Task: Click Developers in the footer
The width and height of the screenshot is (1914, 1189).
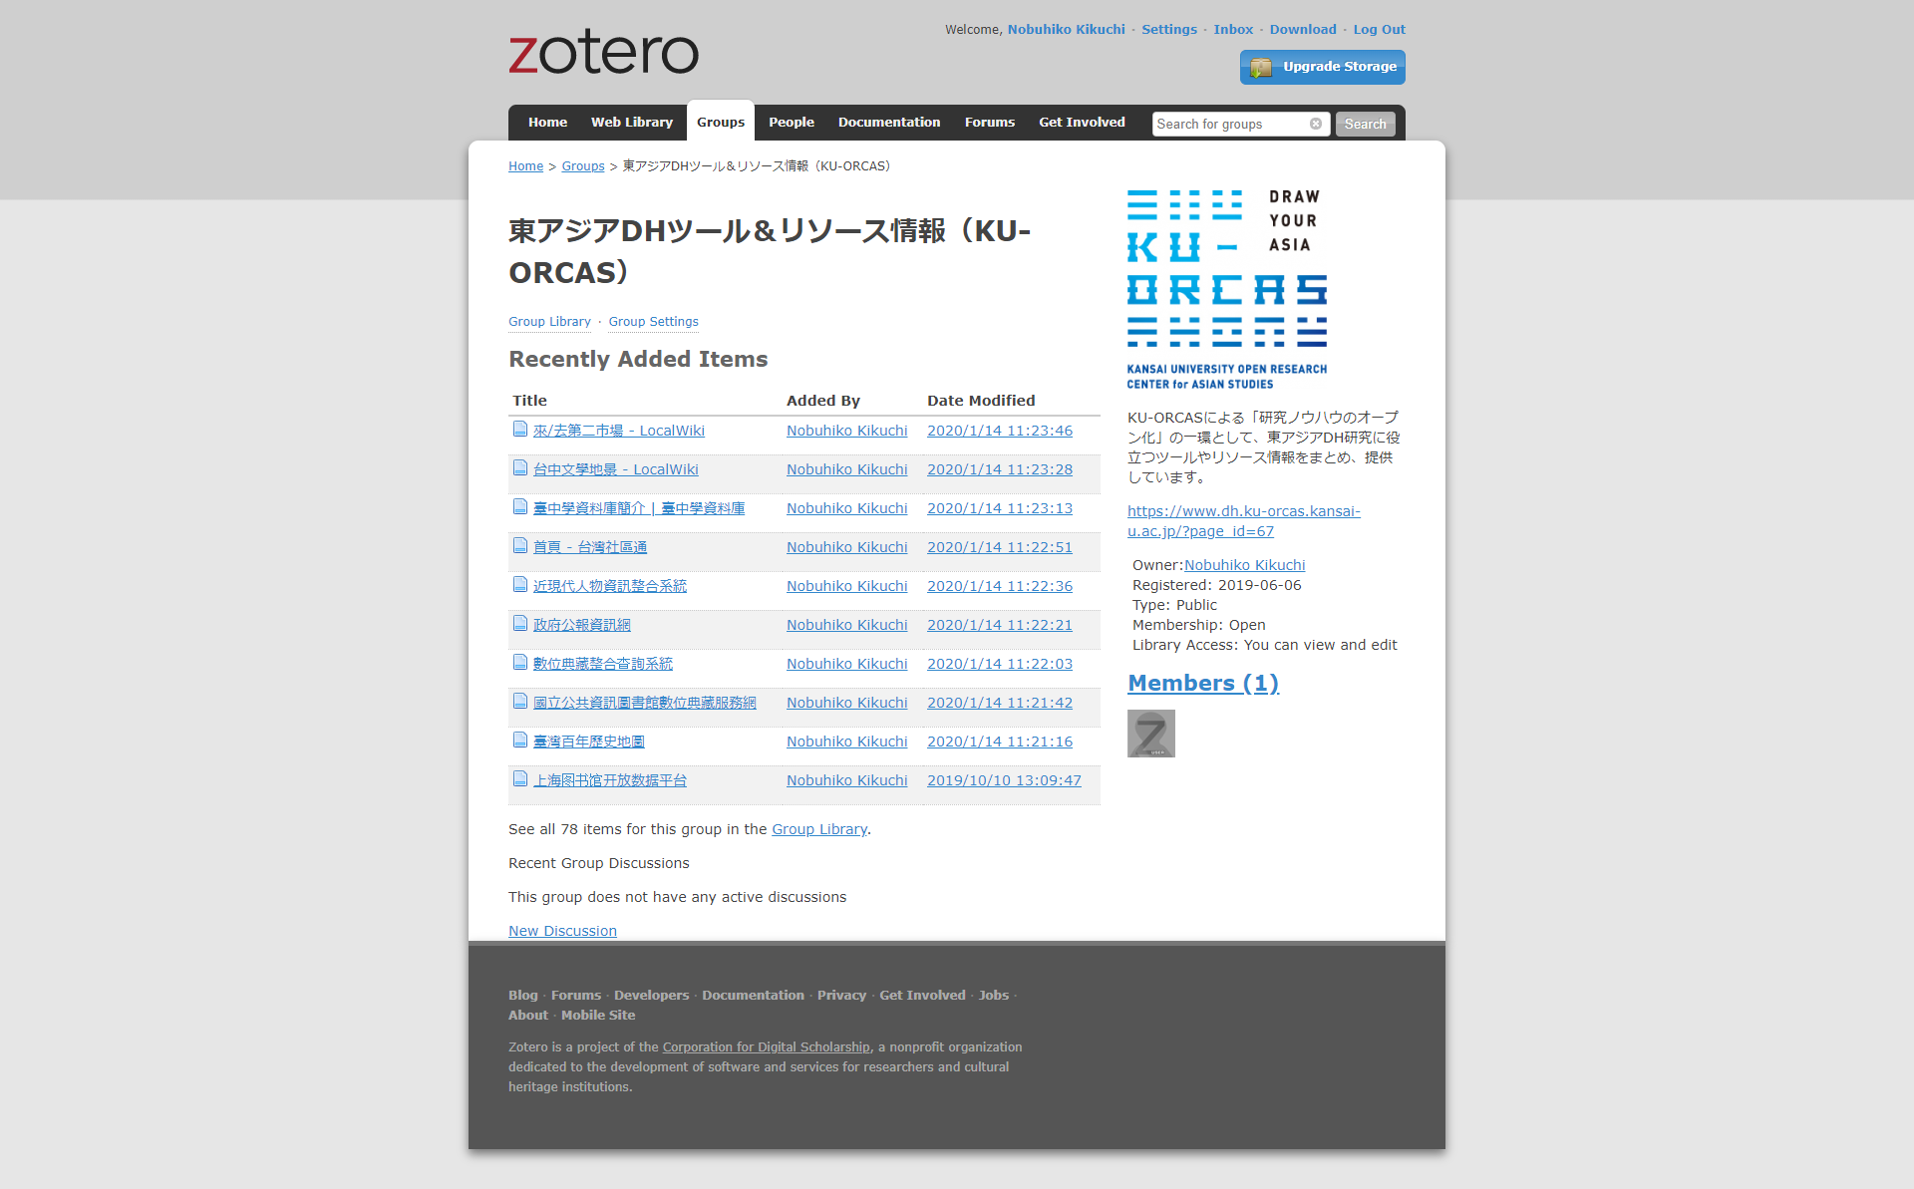Action: click(x=651, y=995)
